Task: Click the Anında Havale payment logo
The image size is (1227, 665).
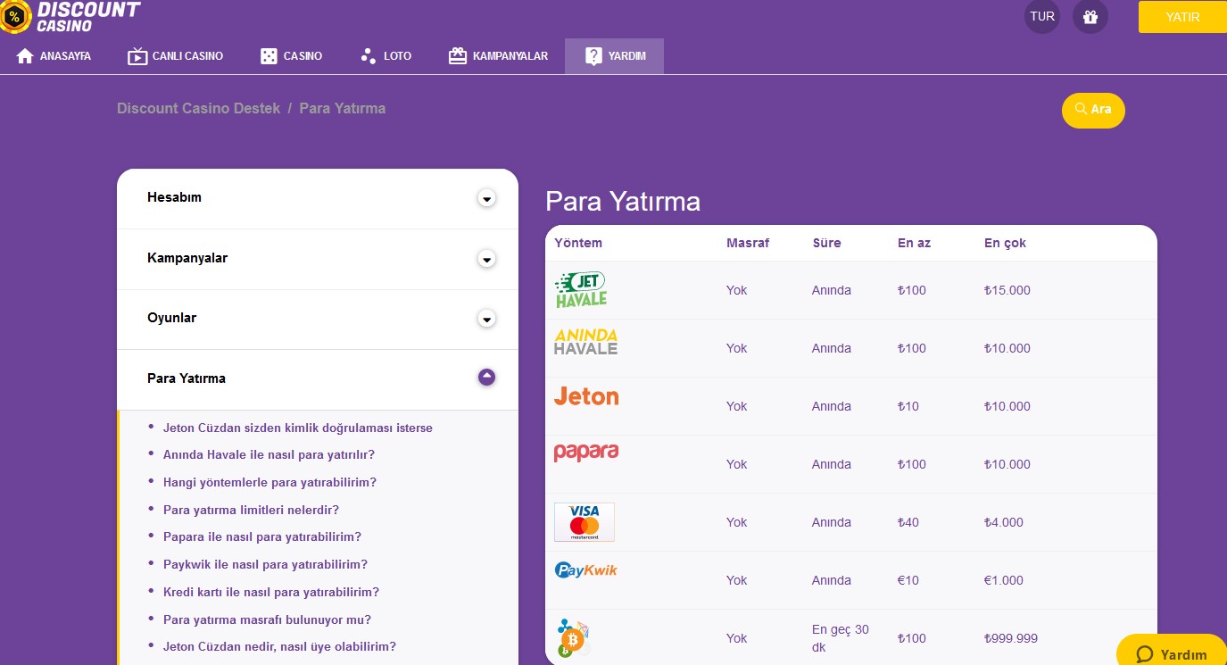Action: point(585,342)
